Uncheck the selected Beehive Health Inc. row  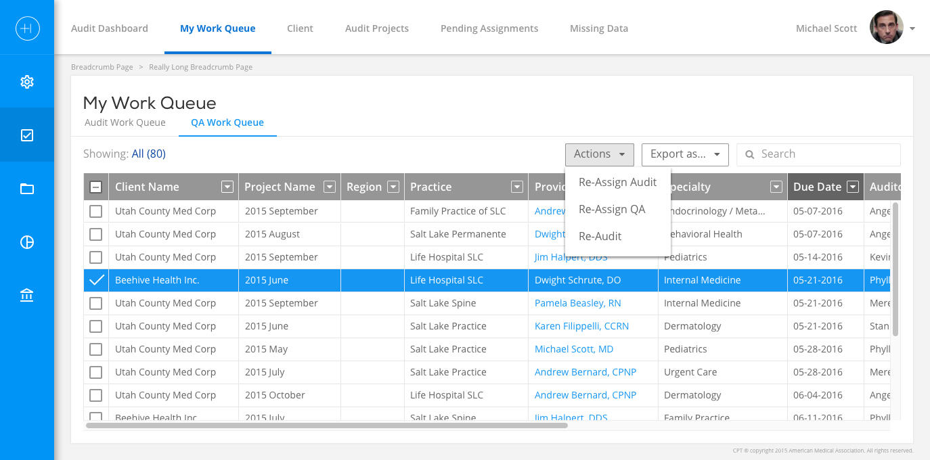96,280
